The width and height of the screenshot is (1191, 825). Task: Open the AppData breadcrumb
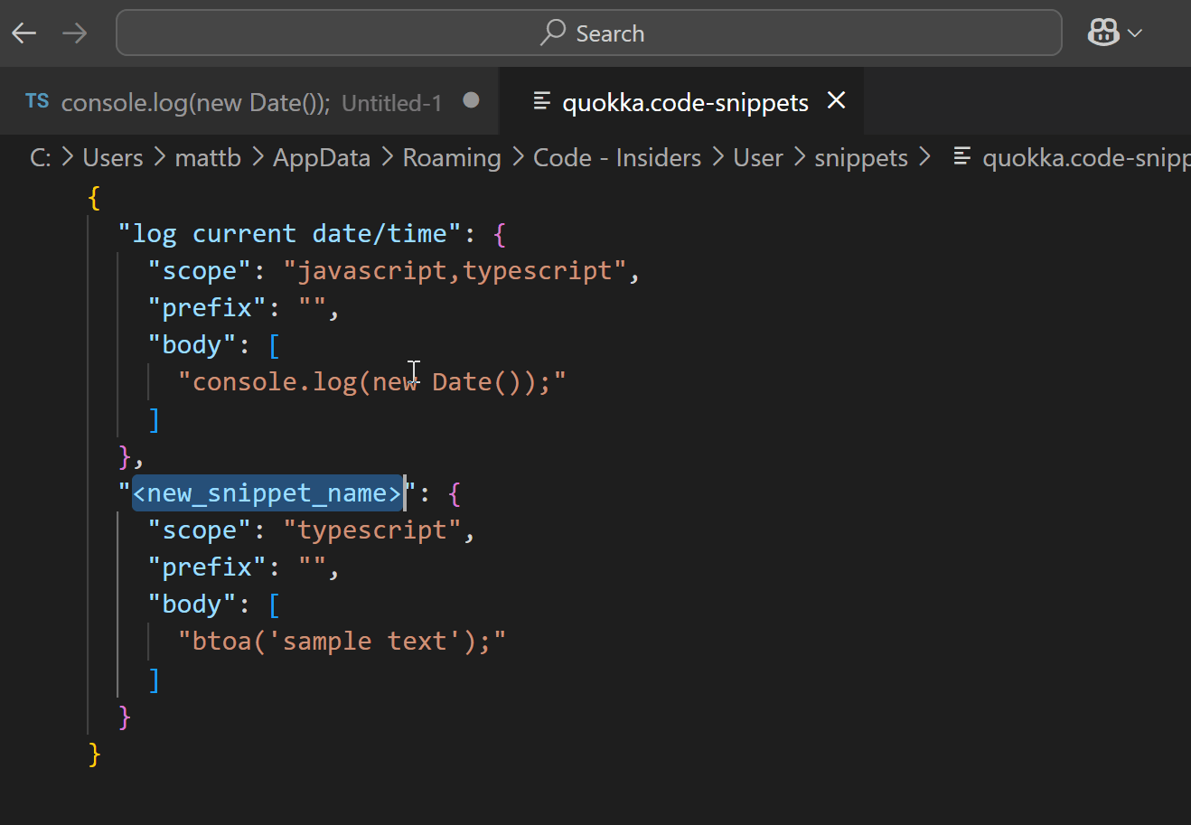click(322, 157)
